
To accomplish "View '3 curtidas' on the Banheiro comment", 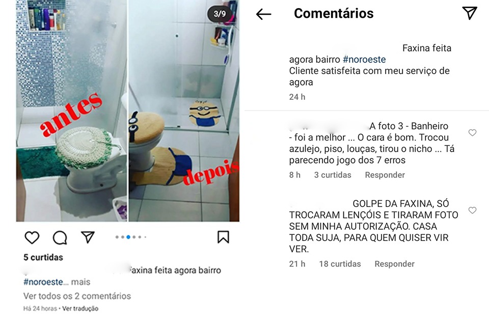I will pos(333,175).
